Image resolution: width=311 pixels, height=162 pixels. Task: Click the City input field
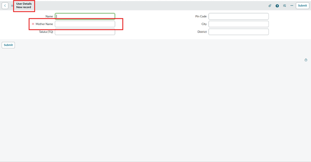tap(238, 24)
